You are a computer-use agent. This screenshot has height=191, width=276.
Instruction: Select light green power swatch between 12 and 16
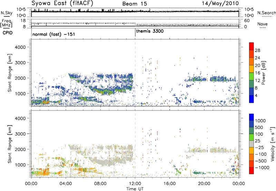[252, 77]
